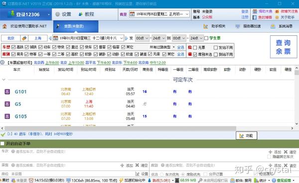Click the 设置 gear icon

(58, 14)
